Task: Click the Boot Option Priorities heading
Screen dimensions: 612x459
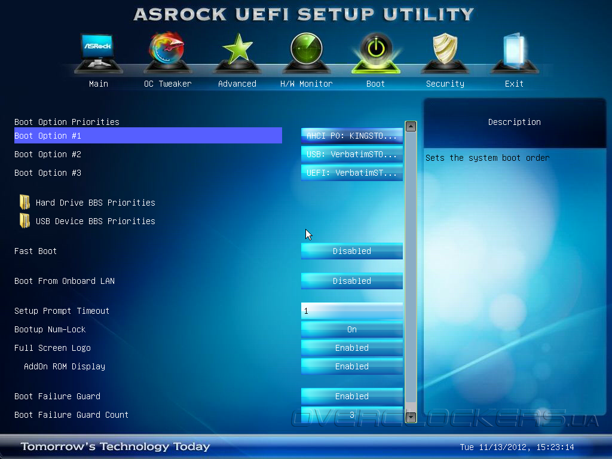Action: [x=67, y=122]
